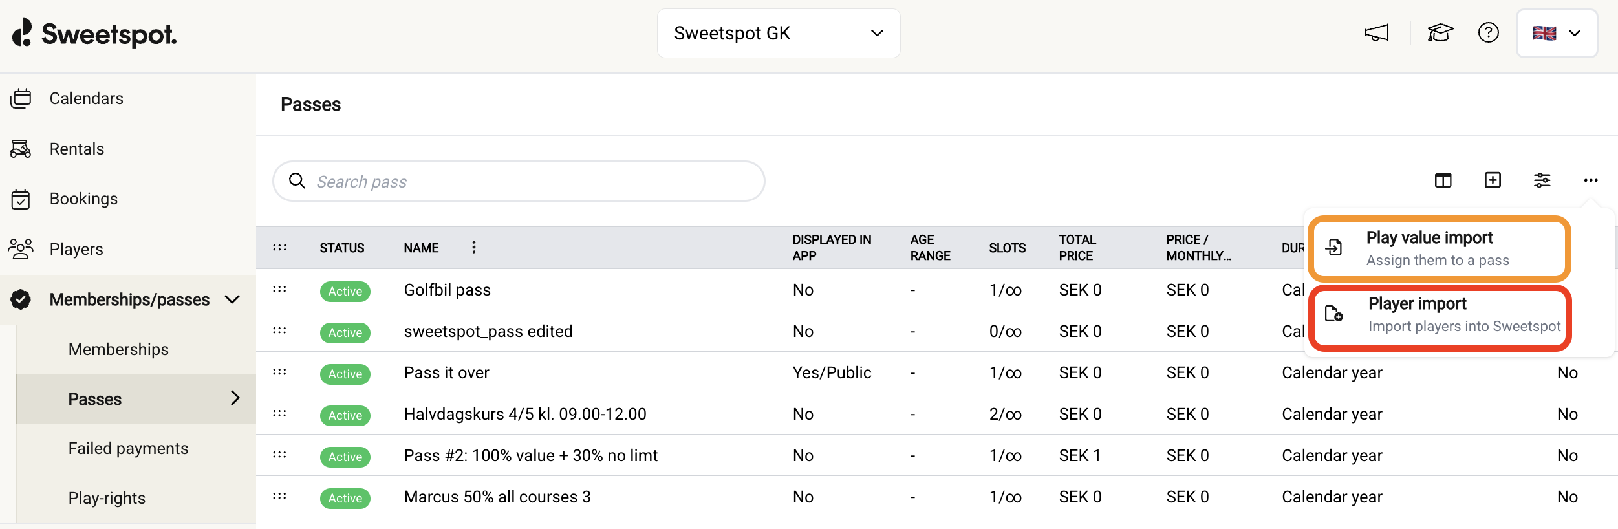Select Player import menu option
The width and height of the screenshot is (1618, 529).
click(x=1440, y=315)
